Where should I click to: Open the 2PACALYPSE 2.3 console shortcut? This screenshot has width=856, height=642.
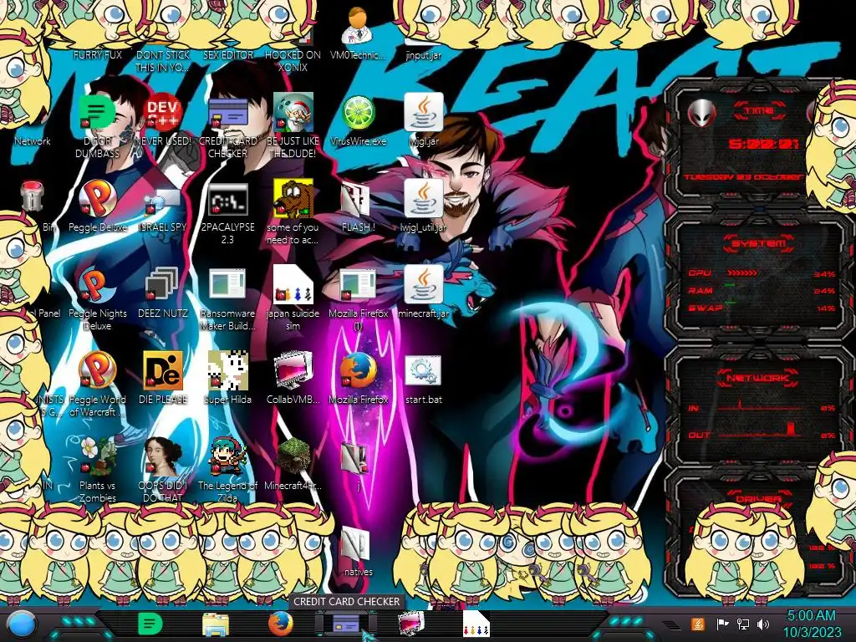[227, 211]
